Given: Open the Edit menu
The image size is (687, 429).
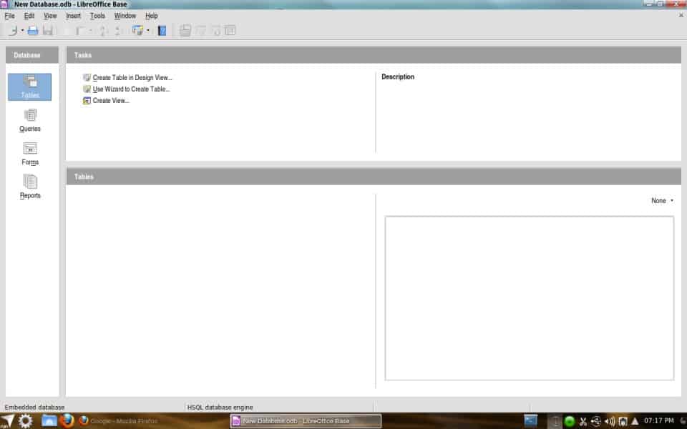Looking at the screenshot, I should 29,16.
